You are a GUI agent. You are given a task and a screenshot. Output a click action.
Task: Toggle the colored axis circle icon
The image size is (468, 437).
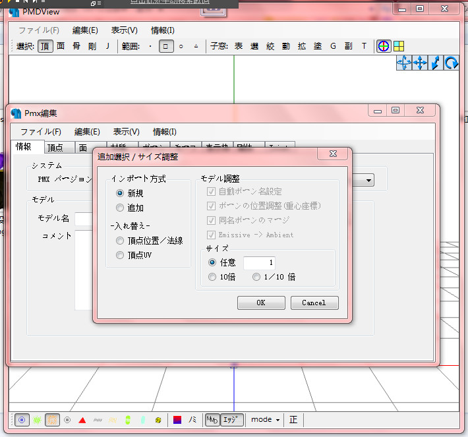[384, 46]
